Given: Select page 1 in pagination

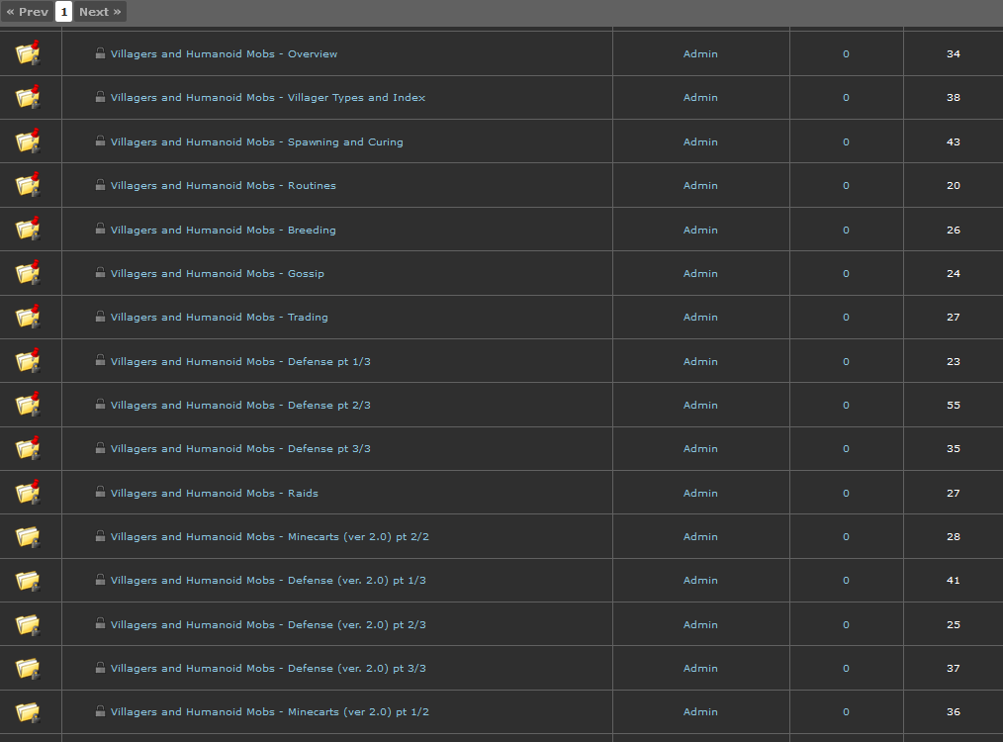Looking at the screenshot, I should pyautogui.click(x=64, y=12).
